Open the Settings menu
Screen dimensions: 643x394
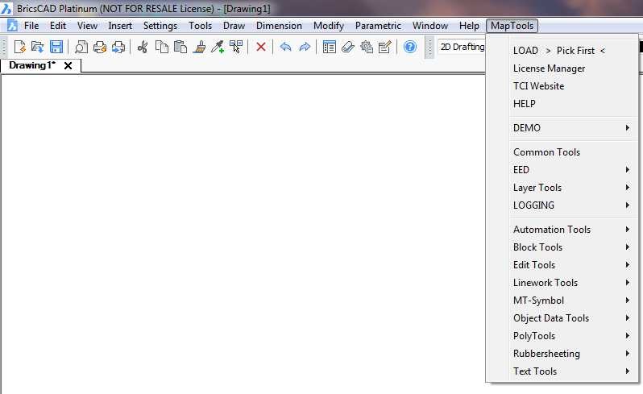pos(160,26)
